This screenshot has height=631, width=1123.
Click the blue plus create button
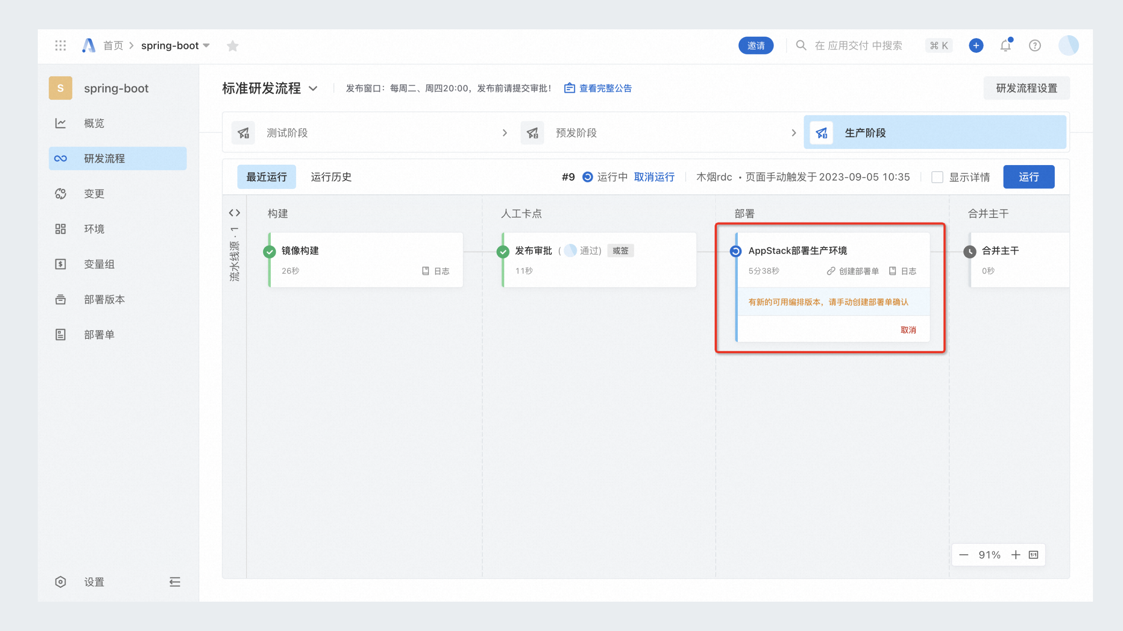pyautogui.click(x=976, y=46)
